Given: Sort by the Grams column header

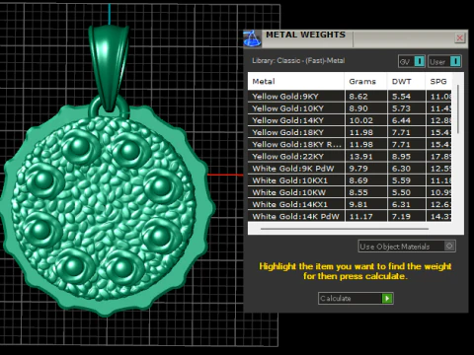Looking at the screenshot, I should [365, 81].
